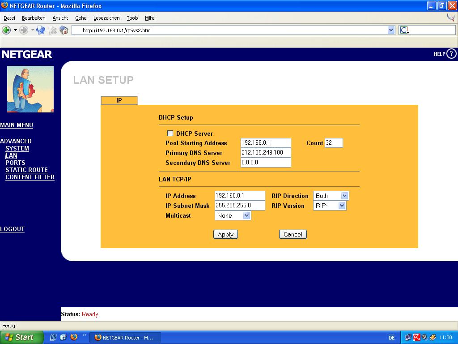Open the Forward history dropdown arrow
Viewport: 458px width, 344px height.
[33, 30]
